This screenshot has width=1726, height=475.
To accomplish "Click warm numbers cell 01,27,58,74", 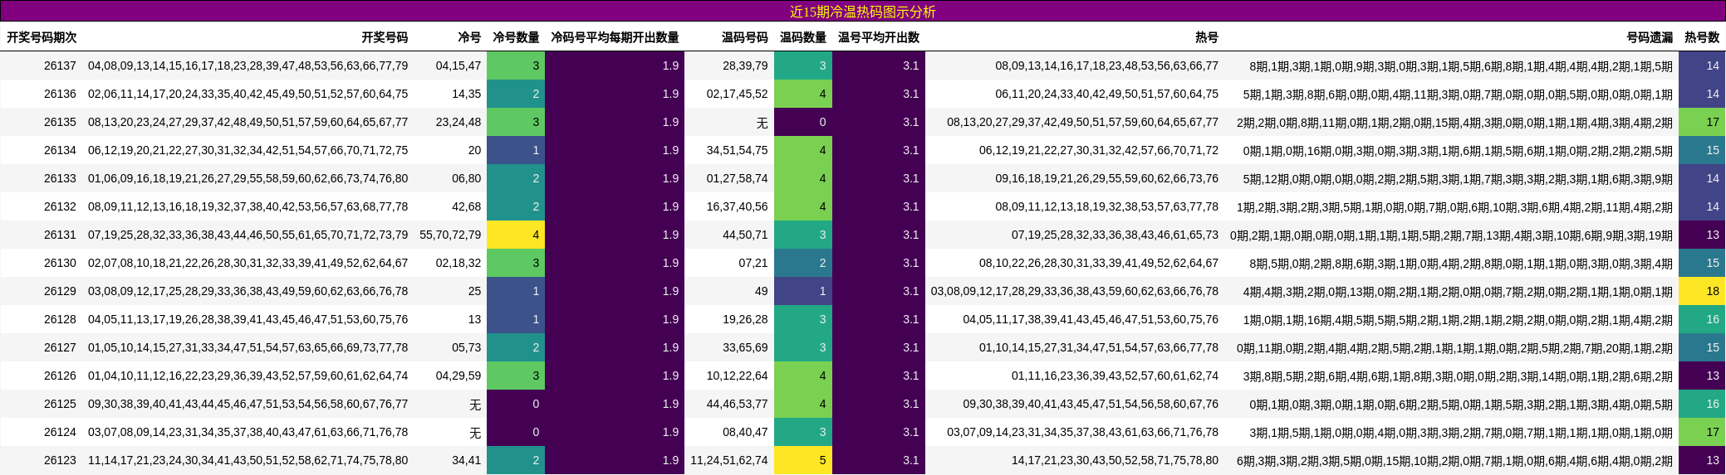I will click(738, 178).
